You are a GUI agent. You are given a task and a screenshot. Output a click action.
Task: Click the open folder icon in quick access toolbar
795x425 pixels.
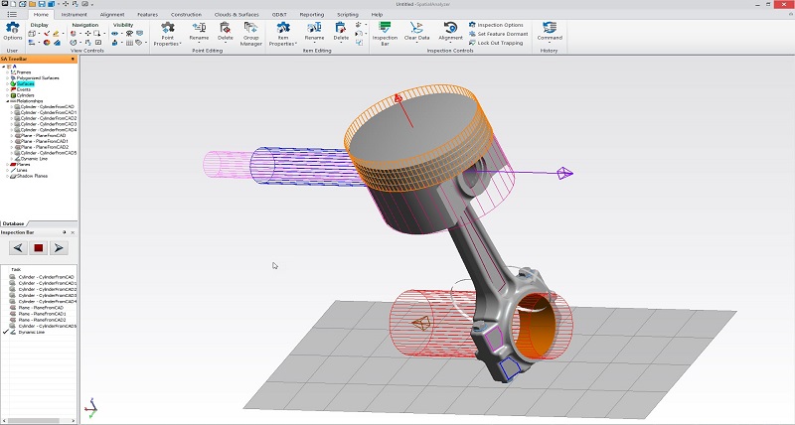(x=32, y=4)
